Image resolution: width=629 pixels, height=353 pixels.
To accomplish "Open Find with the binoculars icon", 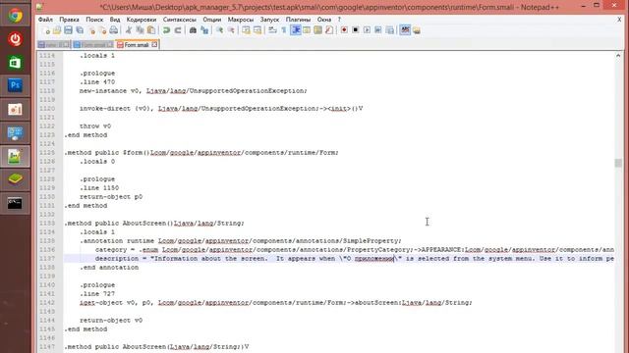I will [193, 30].
